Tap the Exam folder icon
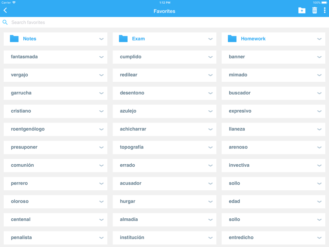329x247 pixels. coord(123,39)
